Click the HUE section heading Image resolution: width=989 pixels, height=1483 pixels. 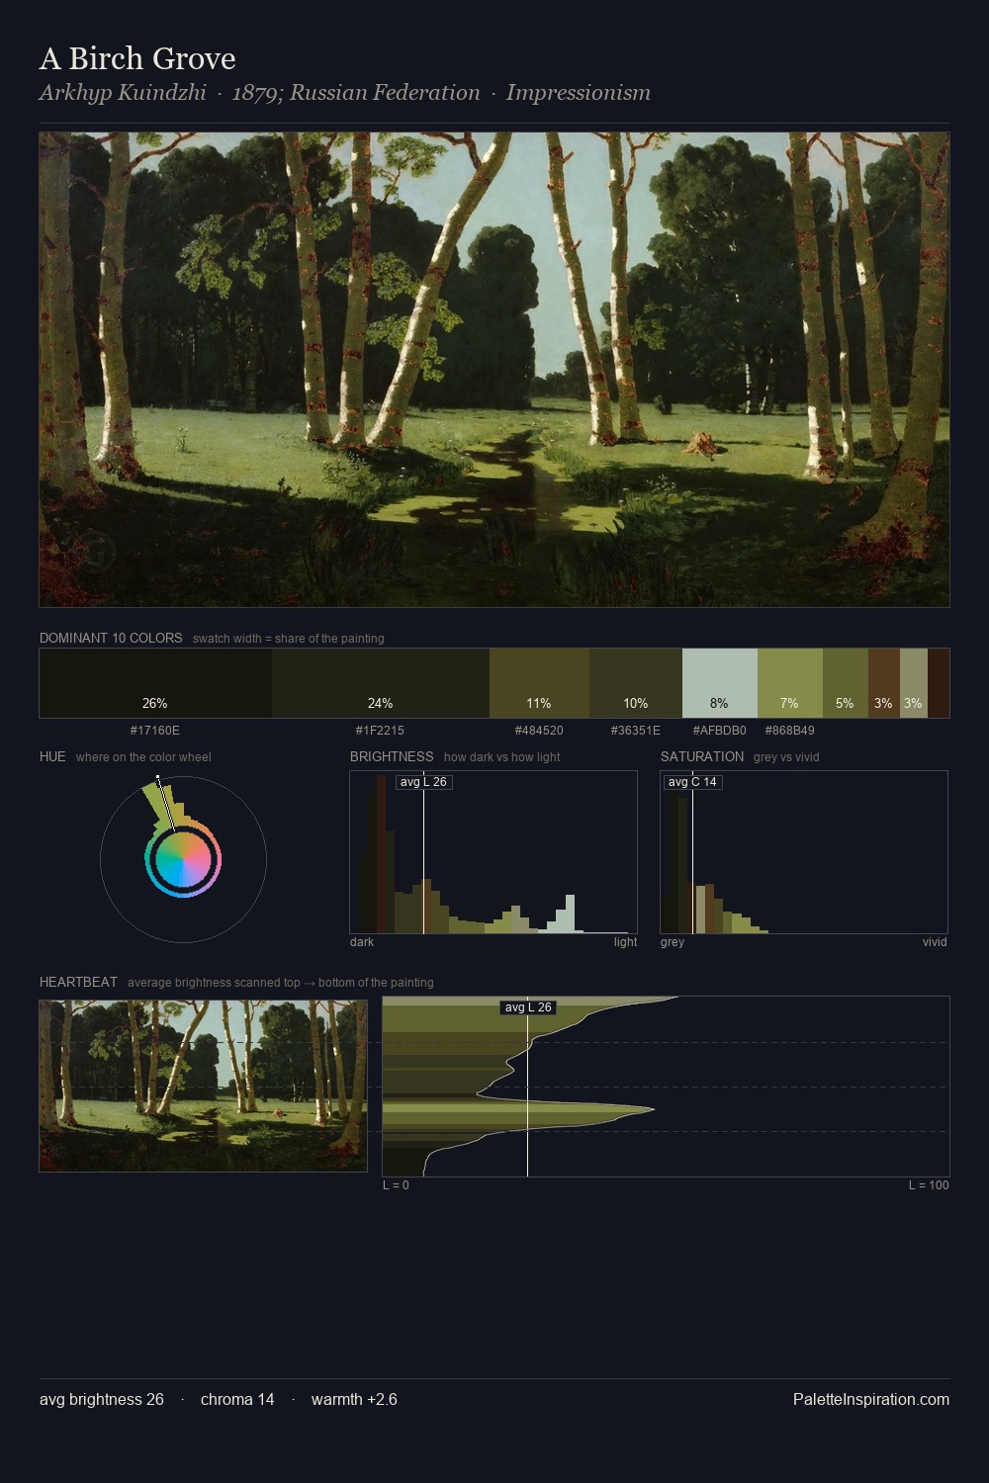52,757
